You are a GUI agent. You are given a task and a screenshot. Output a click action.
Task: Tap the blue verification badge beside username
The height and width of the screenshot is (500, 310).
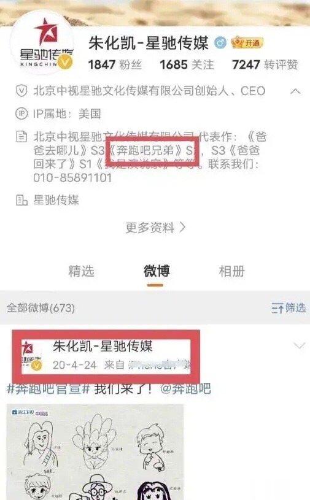point(220,43)
